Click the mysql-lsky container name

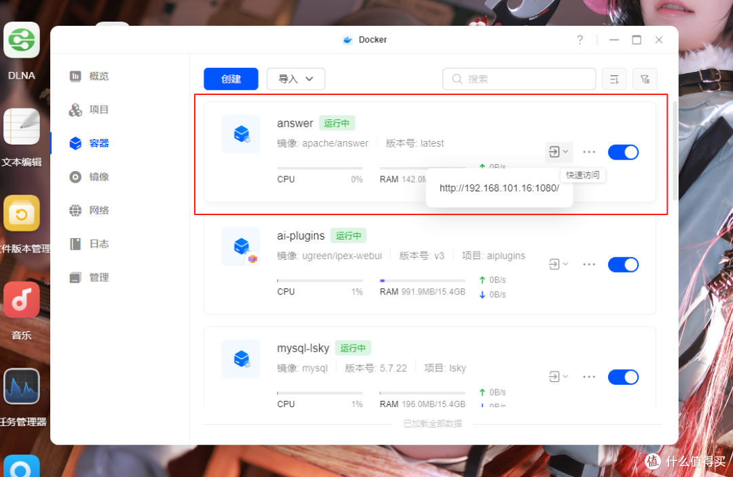(303, 348)
